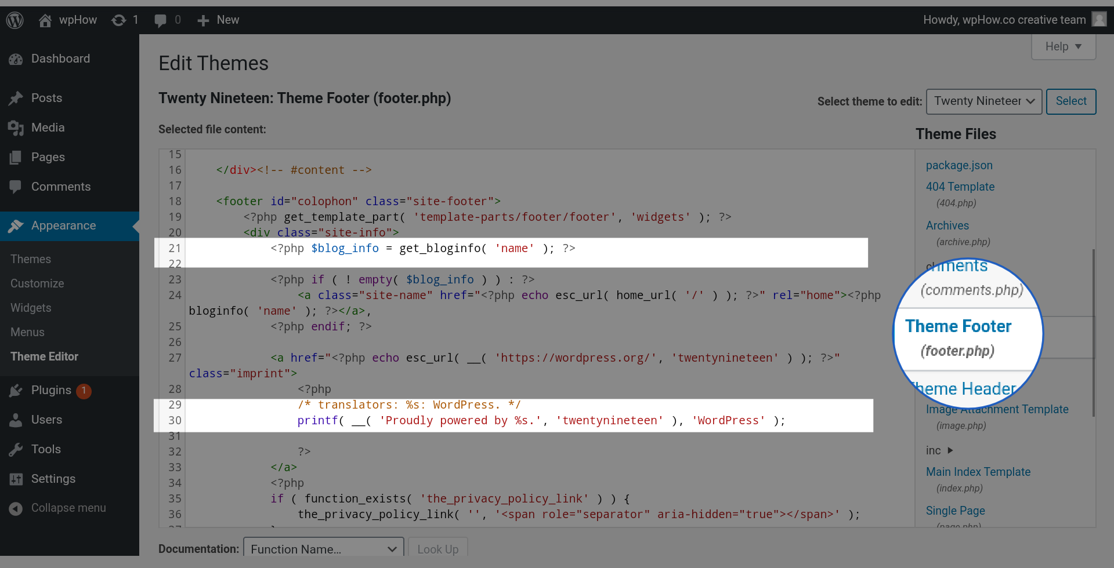Click the Comments speech icon in sidebar
Screen dimensions: 1114x568
pyautogui.click(x=16, y=187)
